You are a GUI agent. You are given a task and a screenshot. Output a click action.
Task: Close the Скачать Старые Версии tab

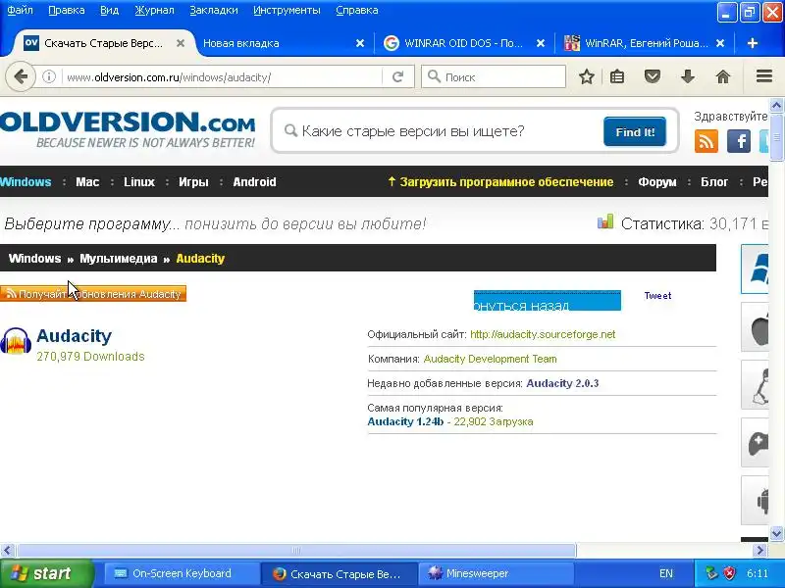pyautogui.click(x=181, y=43)
